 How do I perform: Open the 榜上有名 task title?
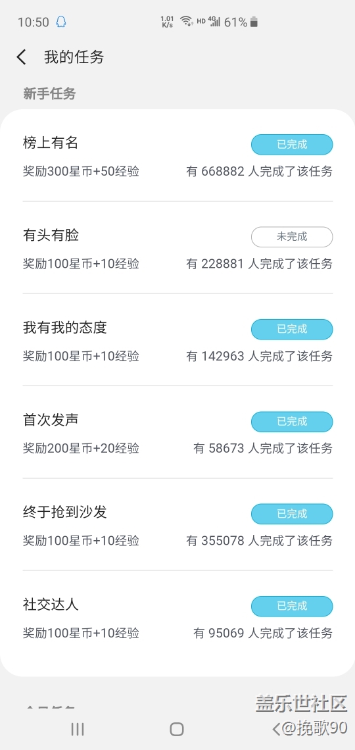51,143
